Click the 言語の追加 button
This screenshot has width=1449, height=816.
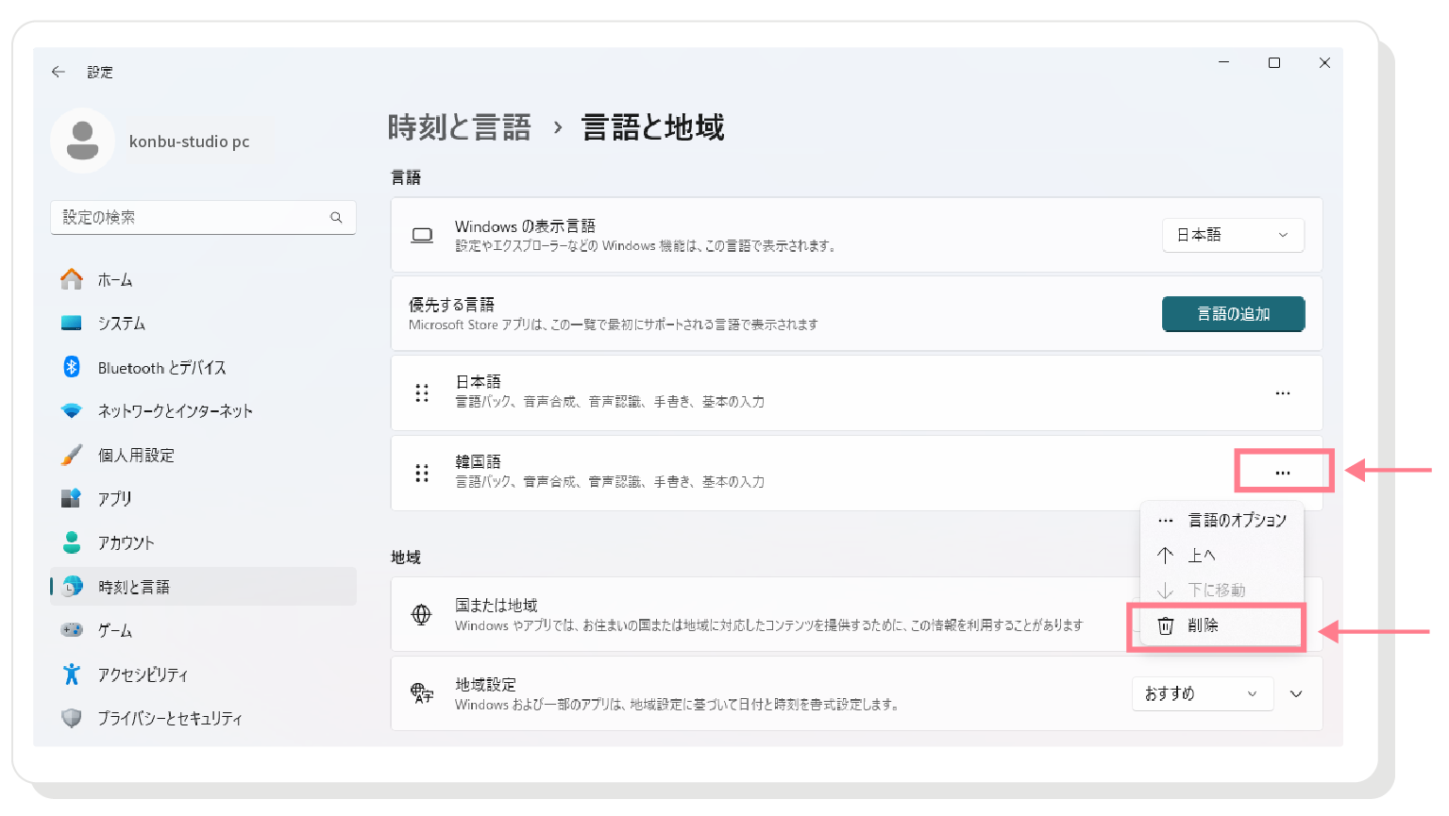click(1233, 314)
